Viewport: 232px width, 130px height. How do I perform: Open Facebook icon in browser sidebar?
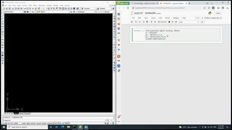pyautogui.click(x=119, y=50)
